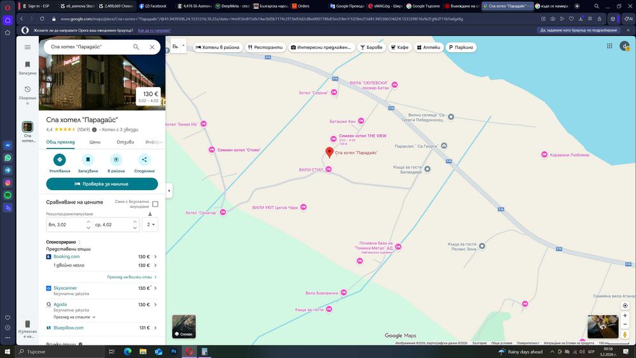This screenshot has width=636, height=358.
Task: Open the Layers satellite thumbnail
Action: click(184, 326)
